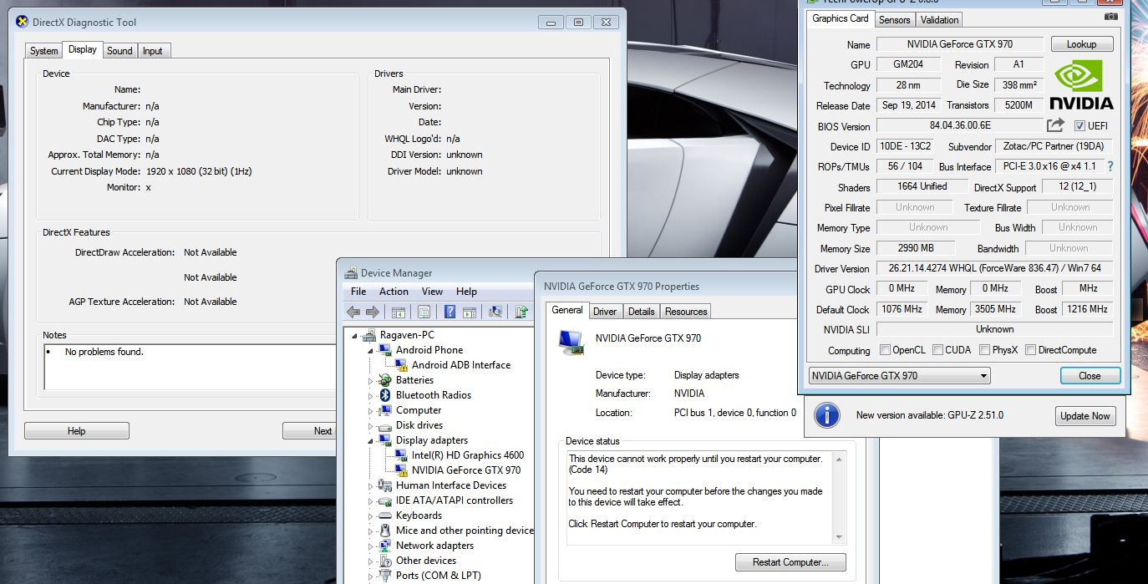This screenshot has height=584, width=1148.
Task: Click Update Driver Software toolbar icon
Action: pyautogui.click(x=521, y=312)
